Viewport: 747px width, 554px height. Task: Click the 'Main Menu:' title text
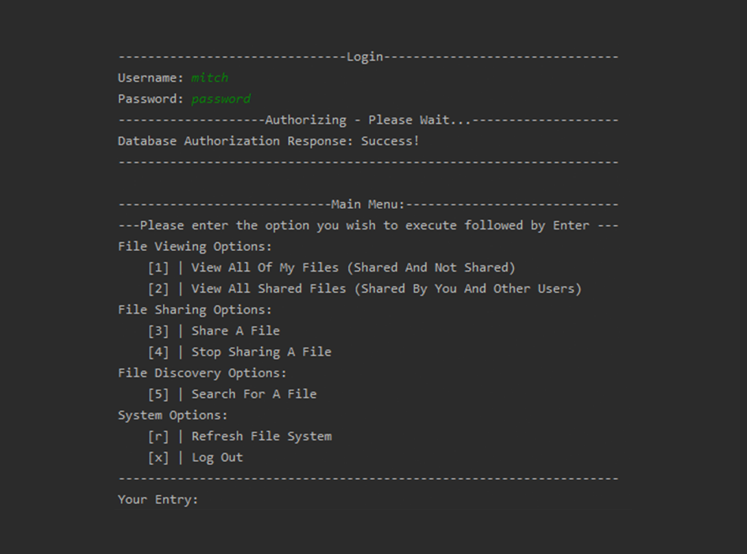tap(368, 204)
